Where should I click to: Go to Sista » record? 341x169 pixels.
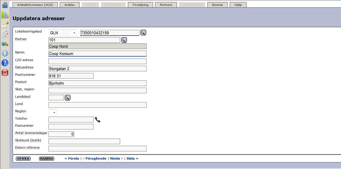[132, 158]
